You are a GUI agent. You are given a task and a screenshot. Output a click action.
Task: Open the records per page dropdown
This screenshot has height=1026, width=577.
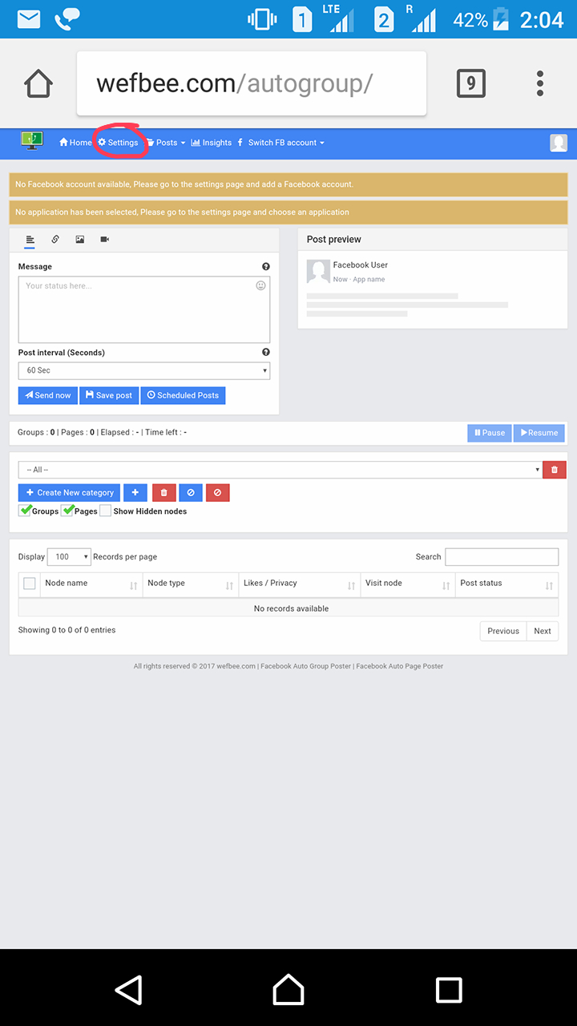69,557
